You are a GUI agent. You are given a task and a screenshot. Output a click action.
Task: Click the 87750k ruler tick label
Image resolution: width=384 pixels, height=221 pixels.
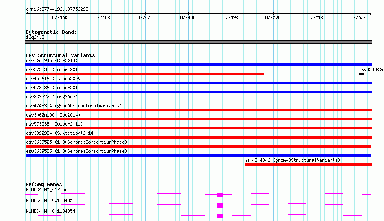click(273, 17)
